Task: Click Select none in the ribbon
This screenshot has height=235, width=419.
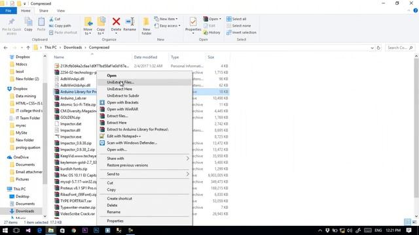Action: coord(238,26)
